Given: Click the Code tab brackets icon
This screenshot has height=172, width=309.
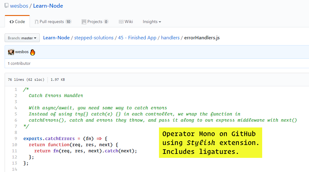Looking at the screenshot, I should tap(12, 22).
